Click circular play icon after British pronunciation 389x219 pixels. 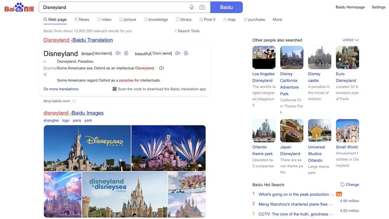(x=126, y=53)
